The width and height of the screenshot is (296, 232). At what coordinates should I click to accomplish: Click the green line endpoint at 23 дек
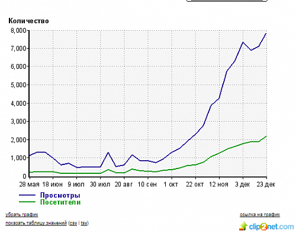266,136
